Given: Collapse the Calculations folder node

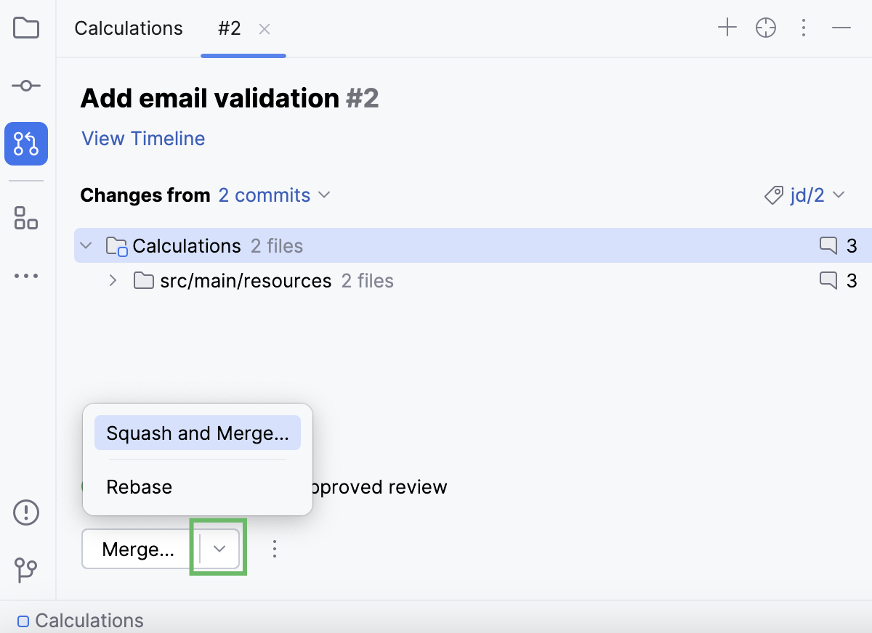Looking at the screenshot, I should click(x=86, y=245).
